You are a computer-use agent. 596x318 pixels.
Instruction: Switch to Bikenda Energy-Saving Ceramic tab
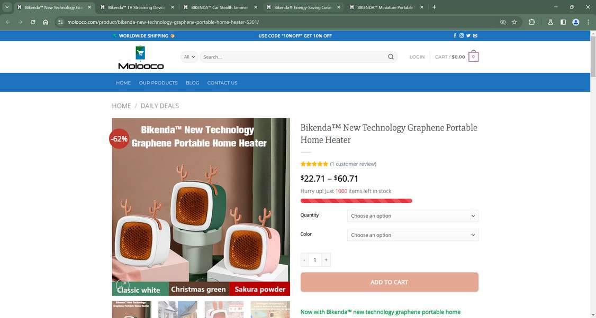pos(303,7)
